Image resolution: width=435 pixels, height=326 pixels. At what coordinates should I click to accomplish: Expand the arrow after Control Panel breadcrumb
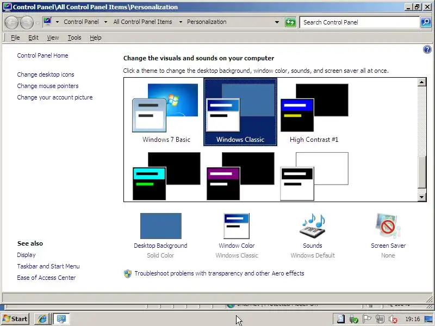click(x=105, y=22)
